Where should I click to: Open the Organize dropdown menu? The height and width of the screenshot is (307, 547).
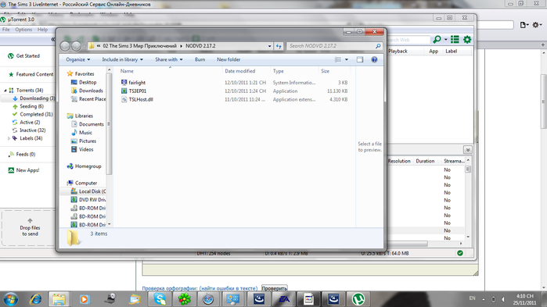pyautogui.click(x=77, y=59)
